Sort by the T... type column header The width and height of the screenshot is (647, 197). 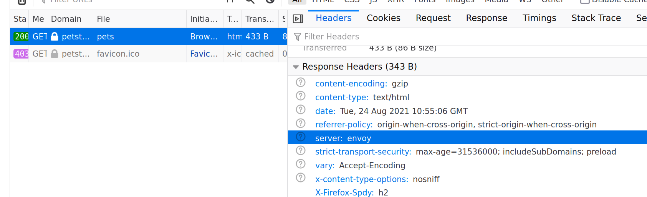233,19
